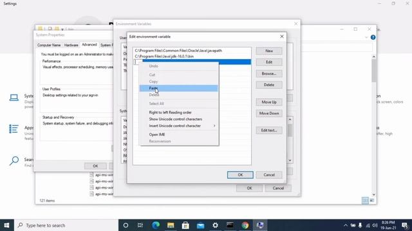Open Task View on taskbar
Image resolution: width=412 pixels, height=231 pixels.
[140, 225]
